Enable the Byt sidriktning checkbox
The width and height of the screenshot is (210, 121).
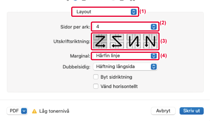pos(96,77)
